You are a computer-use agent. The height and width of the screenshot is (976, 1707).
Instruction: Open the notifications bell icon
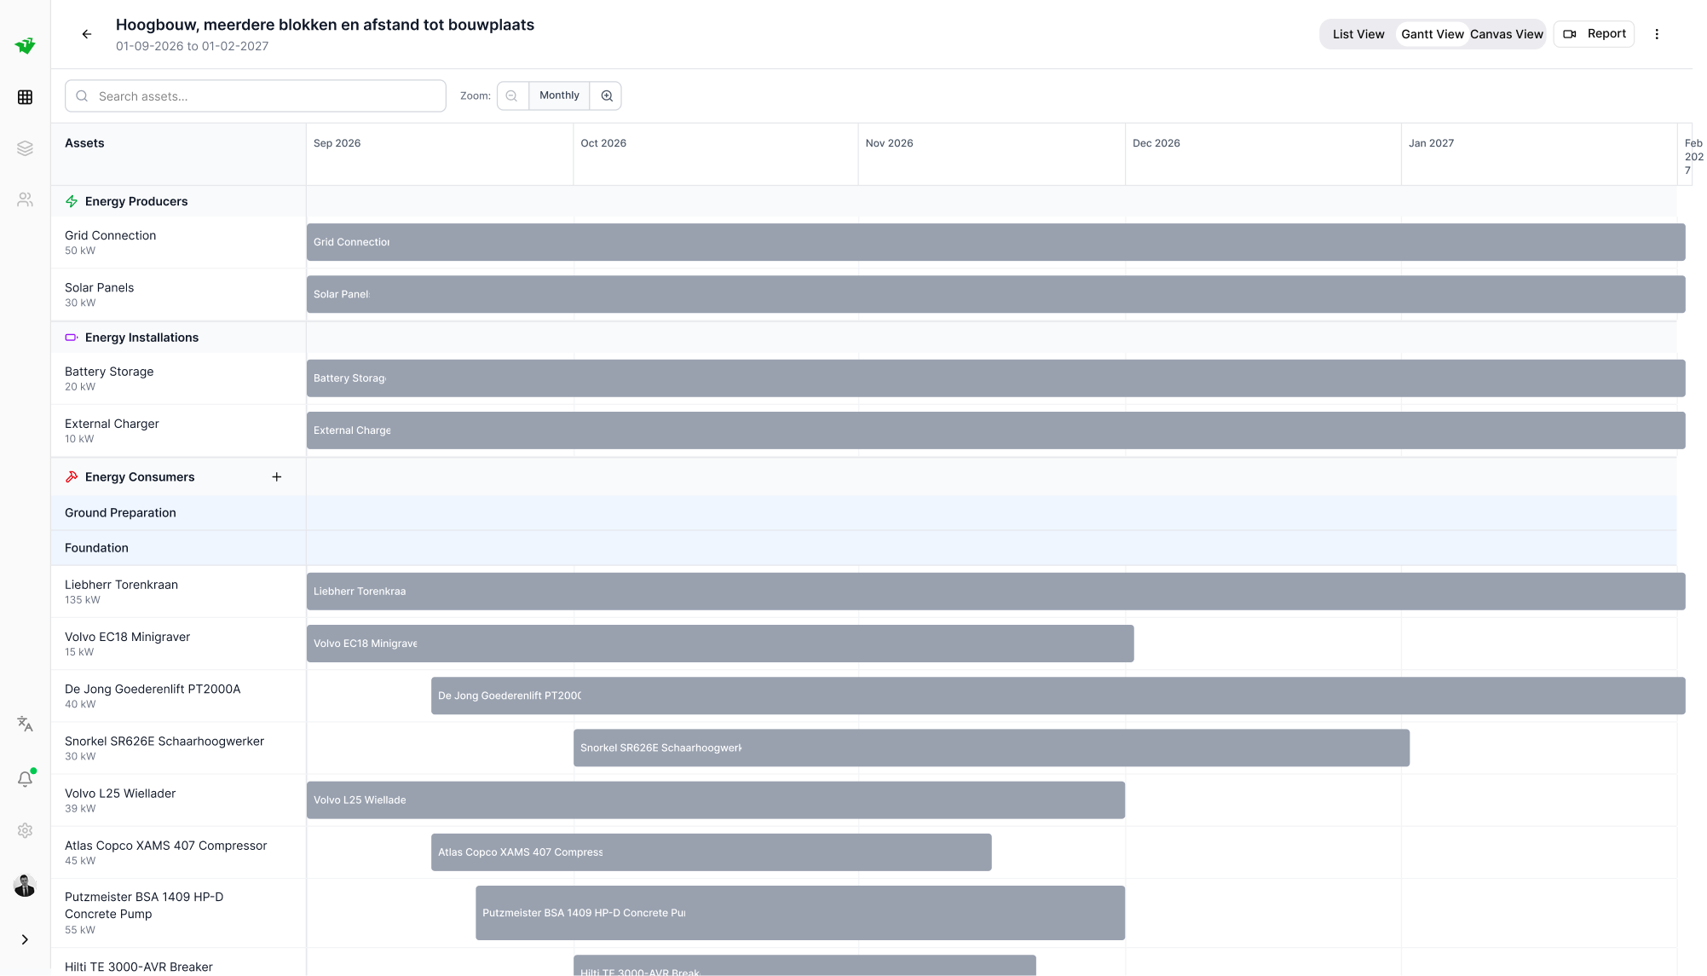(25, 779)
